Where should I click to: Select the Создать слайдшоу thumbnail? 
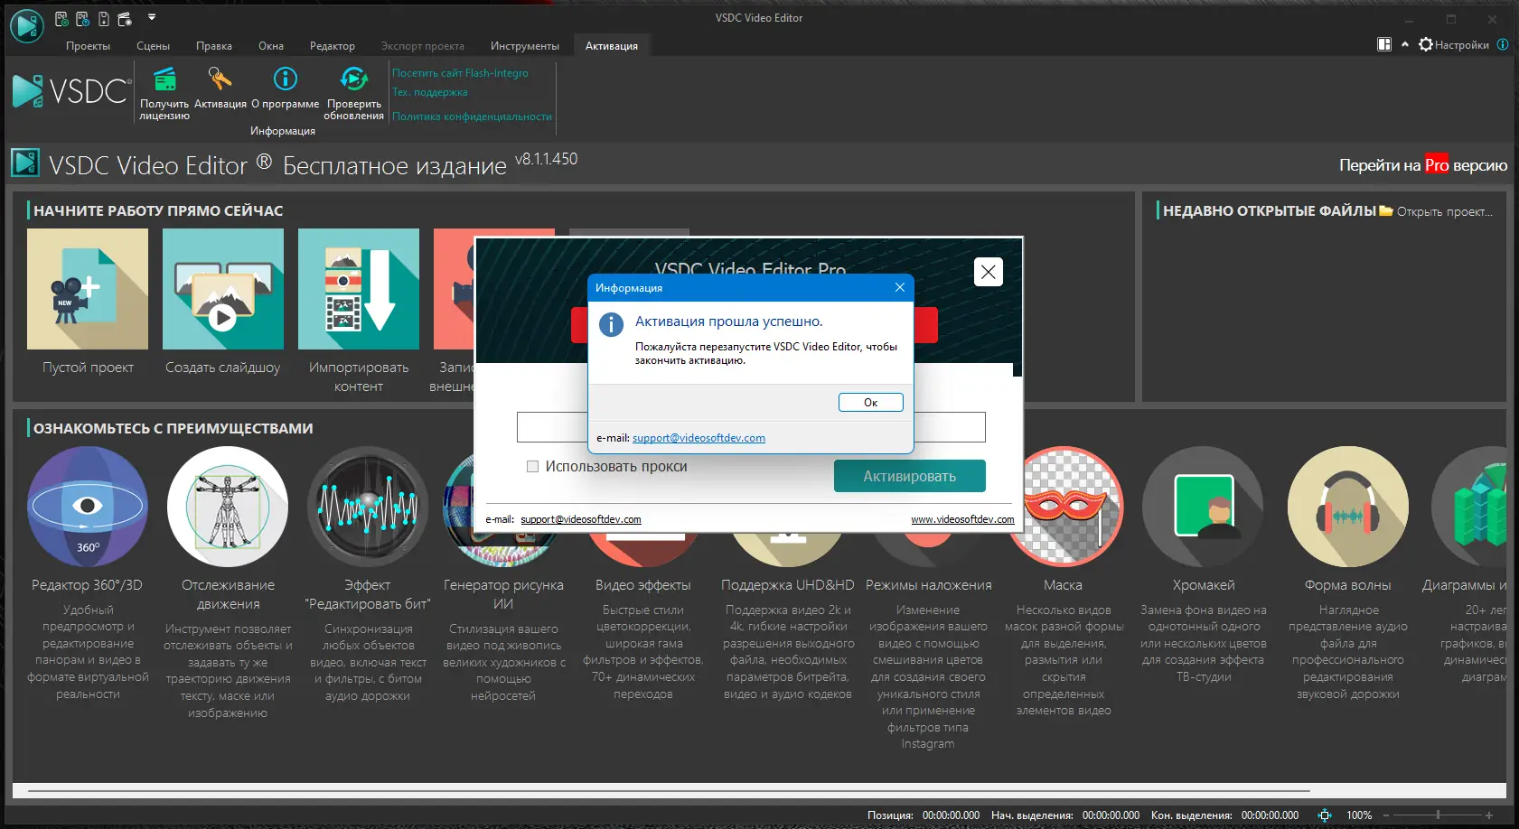tap(223, 289)
